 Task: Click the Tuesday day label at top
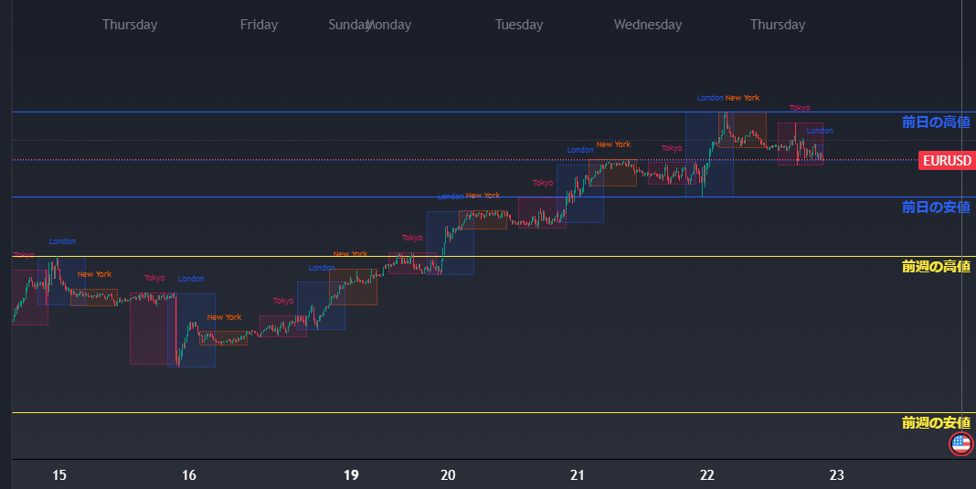[519, 25]
